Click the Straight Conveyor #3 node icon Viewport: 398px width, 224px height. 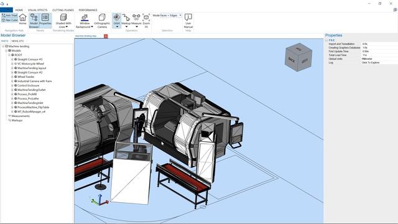tap(16, 59)
